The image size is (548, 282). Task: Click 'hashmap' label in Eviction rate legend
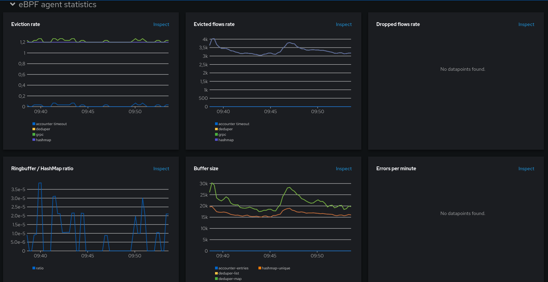pos(43,140)
